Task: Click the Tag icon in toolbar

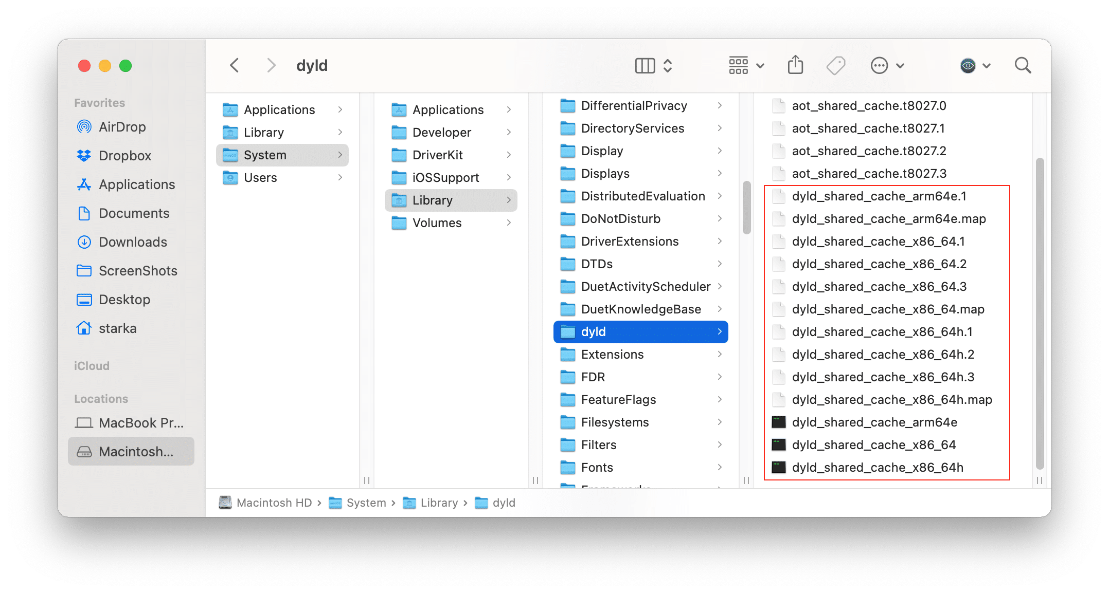Action: coord(835,65)
